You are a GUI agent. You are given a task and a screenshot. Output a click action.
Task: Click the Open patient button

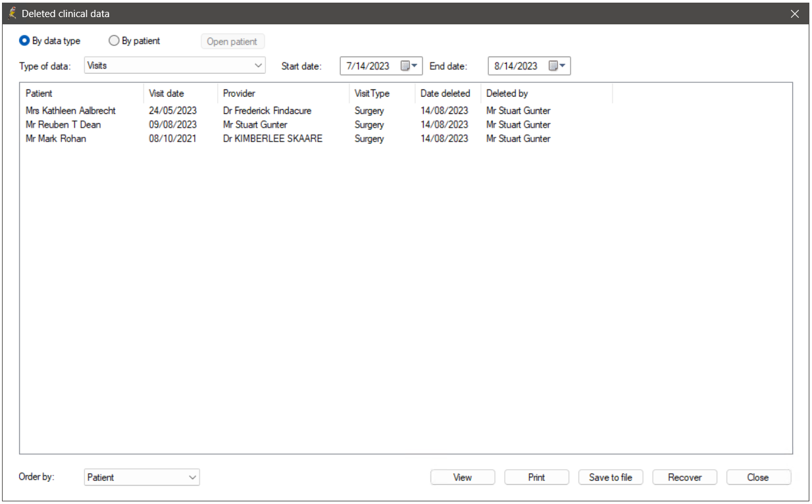[232, 41]
